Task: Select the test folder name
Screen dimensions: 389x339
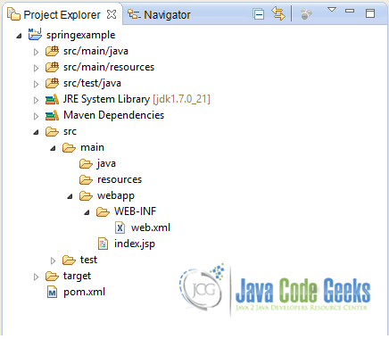Action: [88, 260]
